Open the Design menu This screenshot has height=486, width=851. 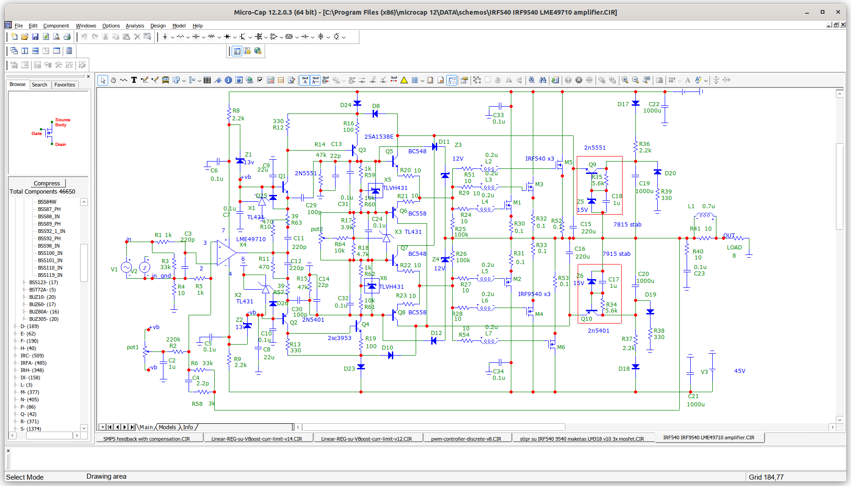(x=158, y=26)
